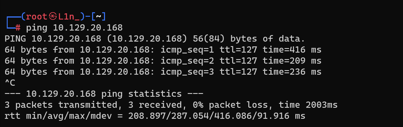Click the time 2003ms value
Viewport: 403px width, 127px height.
coord(308,105)
